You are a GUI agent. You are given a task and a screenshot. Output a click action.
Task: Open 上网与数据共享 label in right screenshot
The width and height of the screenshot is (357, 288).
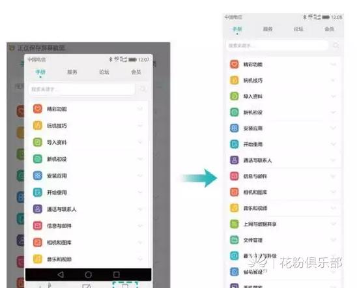coord(260,224)
